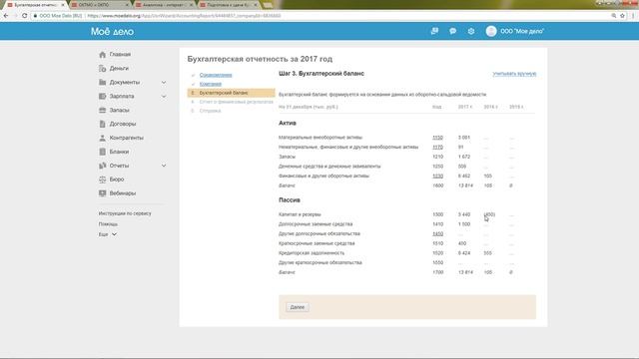
Task: Click the Капитал и резервы 2016 value
Action: point(489,214)
